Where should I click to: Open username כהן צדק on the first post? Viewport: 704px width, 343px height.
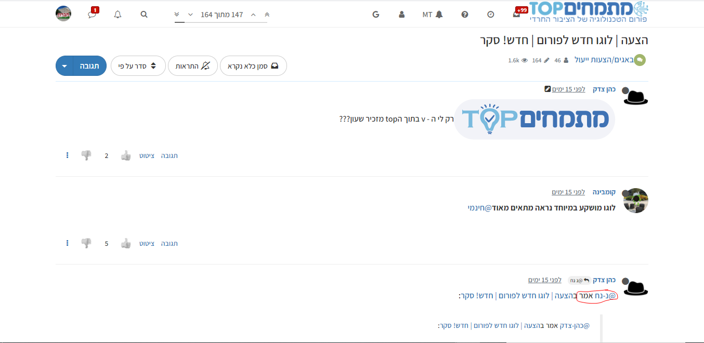[x=604, y=89]
